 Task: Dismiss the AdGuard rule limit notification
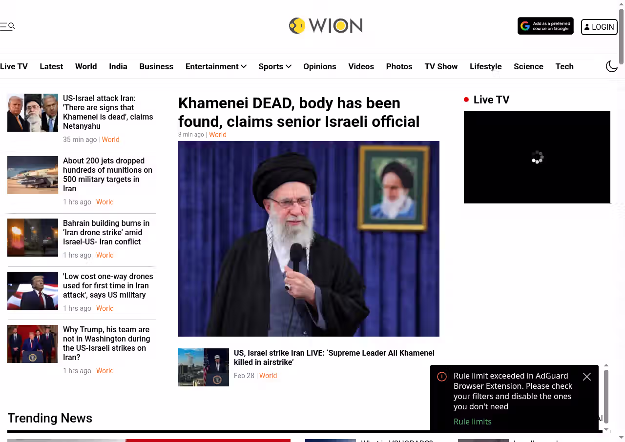pyautogui.click(x=587, y=377)
